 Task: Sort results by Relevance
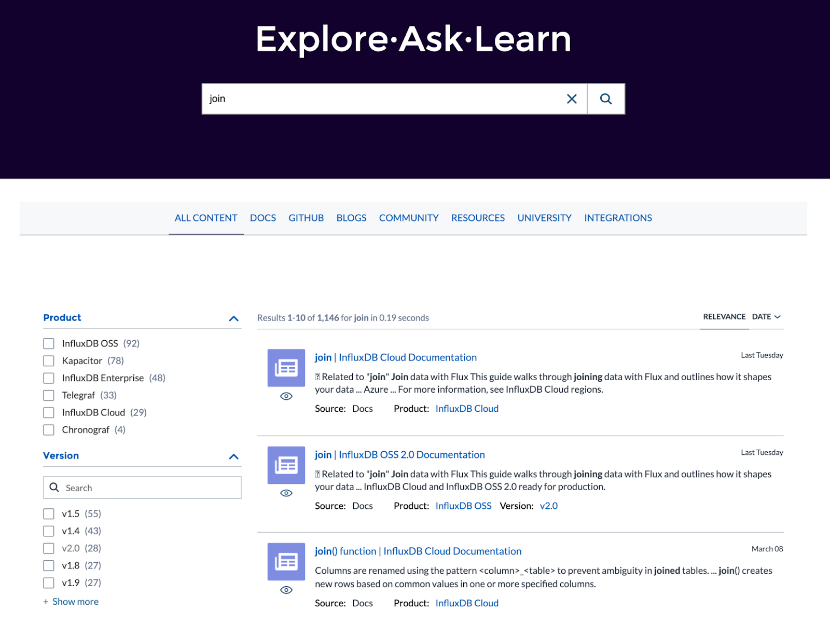[x=724, y=317]
